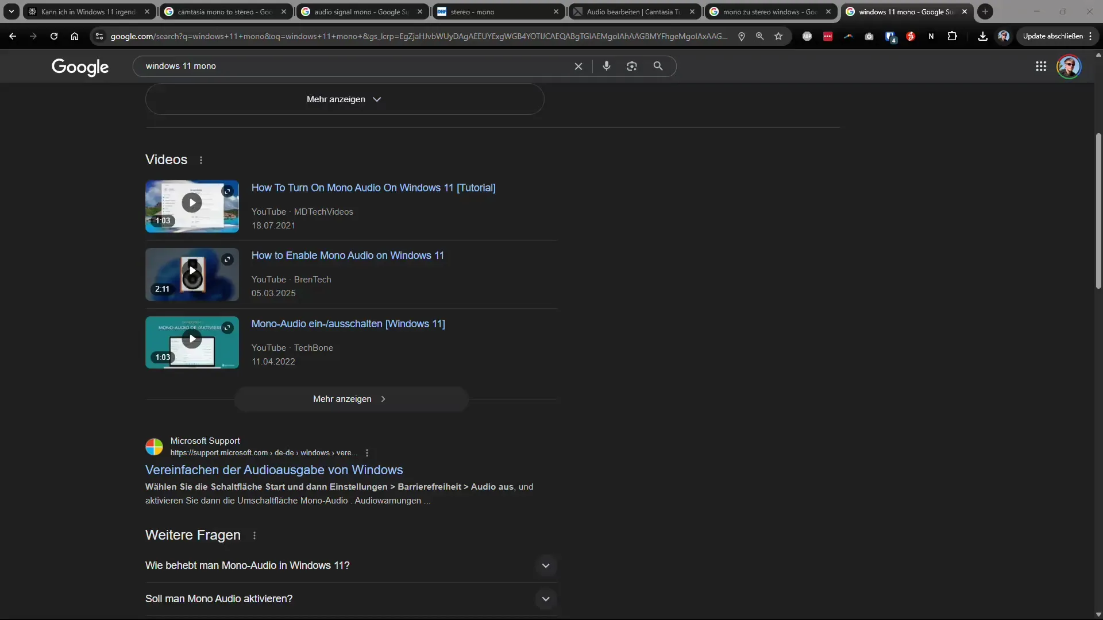This screenshot has height=620, width=1103.
Task: Click the N extension icon in toolbar
Action: 931,36
